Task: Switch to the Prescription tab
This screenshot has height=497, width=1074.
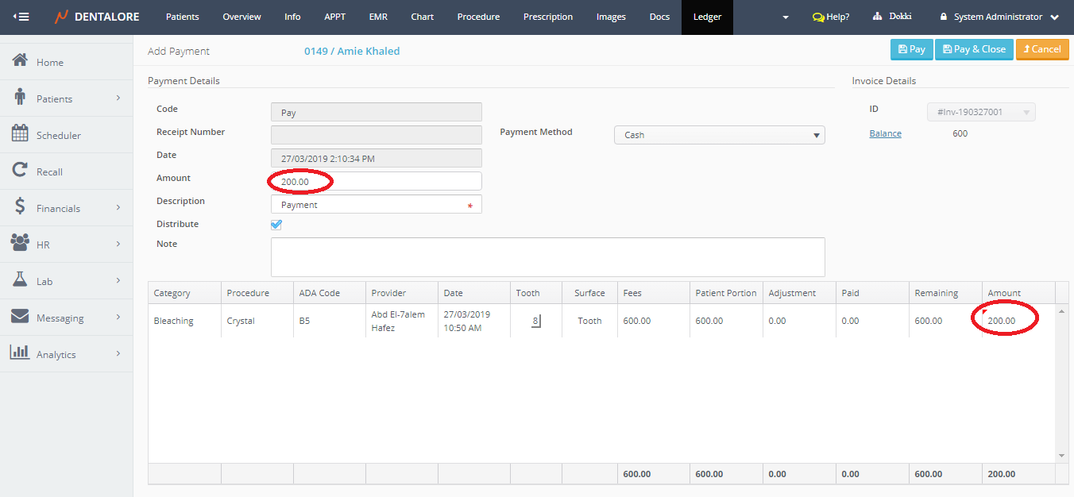Action: point(548,17)
